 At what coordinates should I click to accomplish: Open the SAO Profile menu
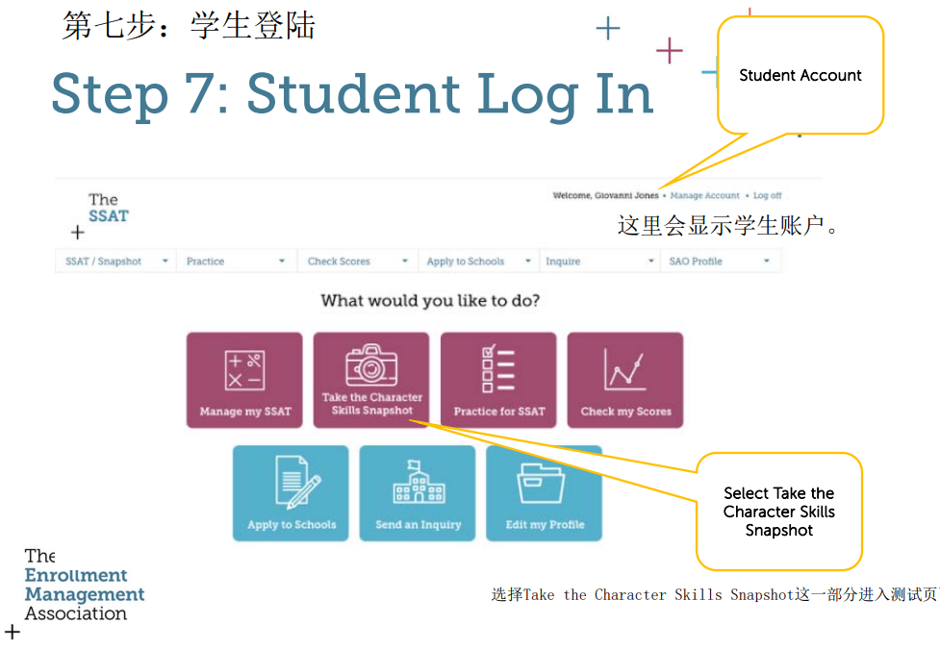722,262
